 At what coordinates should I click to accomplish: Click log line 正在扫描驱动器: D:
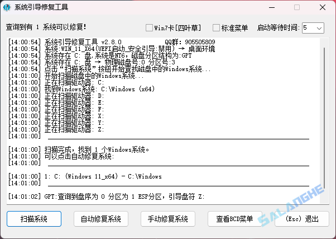click(56, 96)
